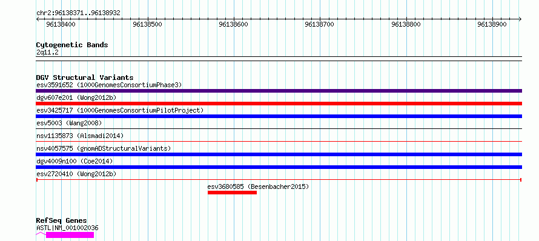Click ruler position 96138400

coord(61,25)
